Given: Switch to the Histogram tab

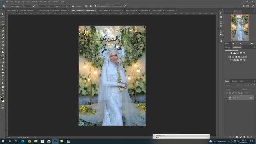Looking at the screenshot, I should pyautogui.click(x=228, y=12).
